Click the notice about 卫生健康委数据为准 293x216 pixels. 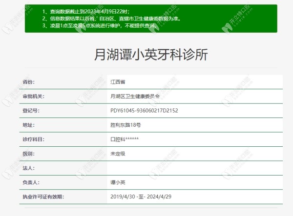[111, 19]
